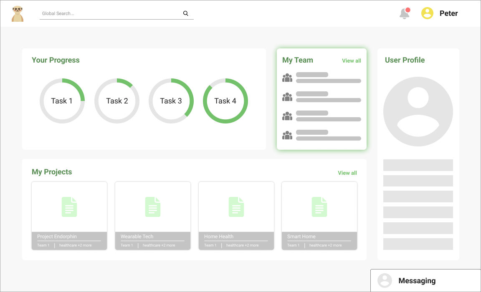Click the large User Profile picture
Viewport: 481px width, 292px height.
tap(418, 111)
